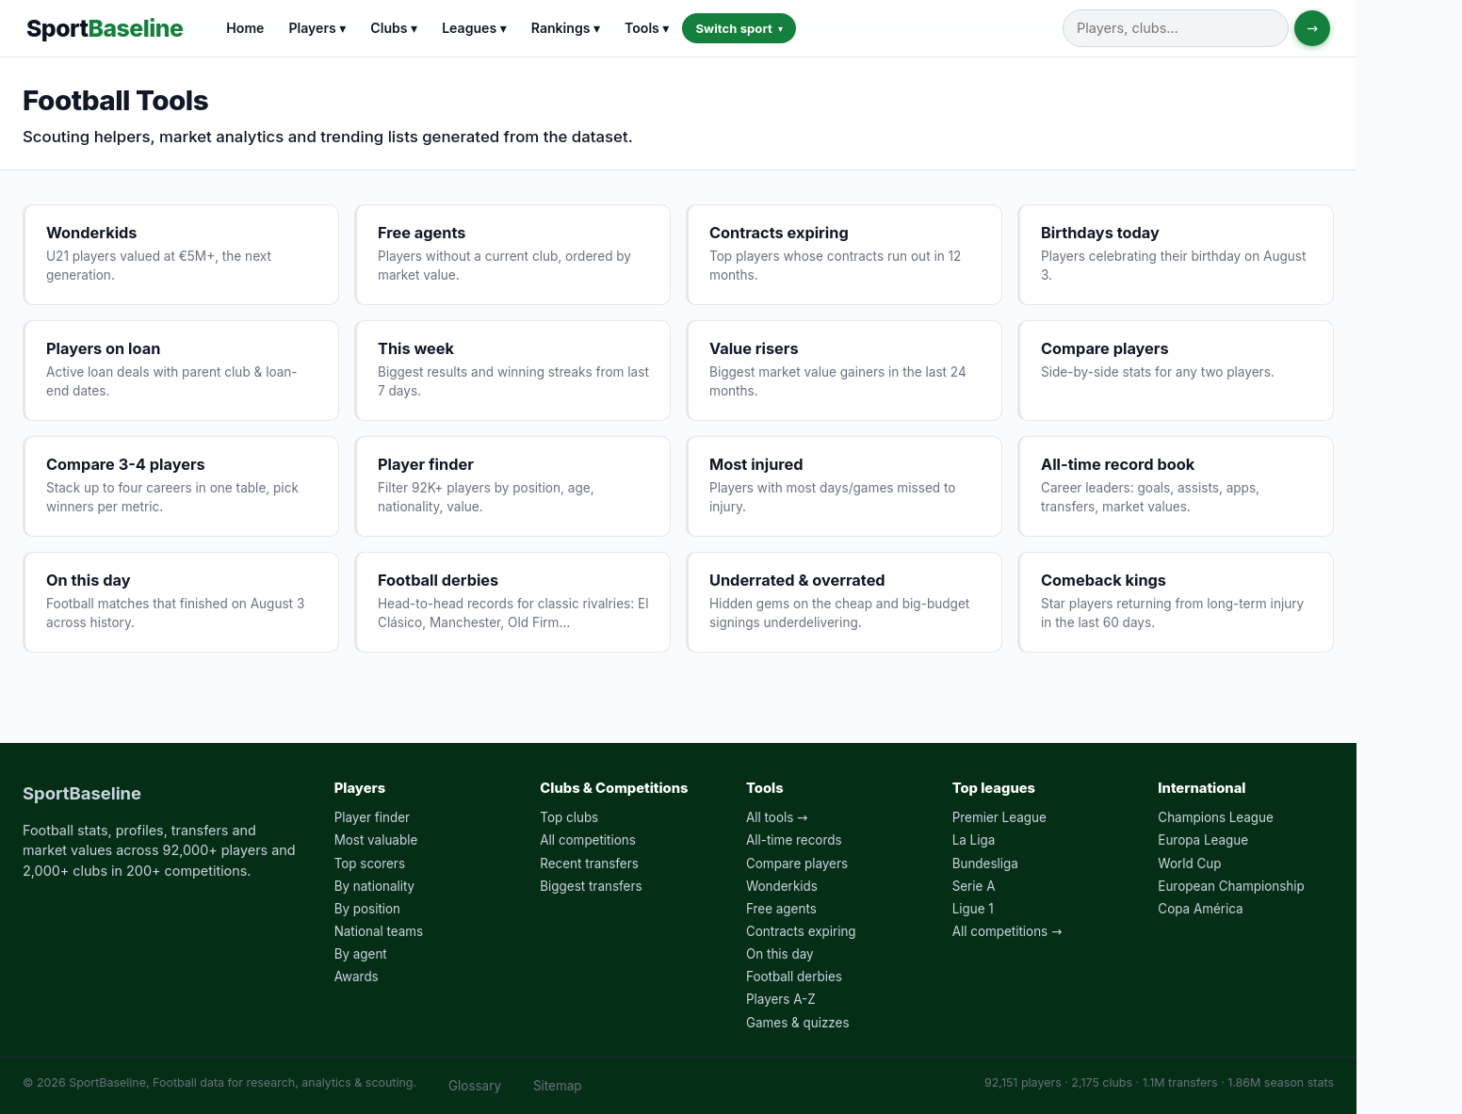Viewport: 1462px width, 1114px height.
Task: Click the footer Top scorers link
Action: click(x=369, y=864)
